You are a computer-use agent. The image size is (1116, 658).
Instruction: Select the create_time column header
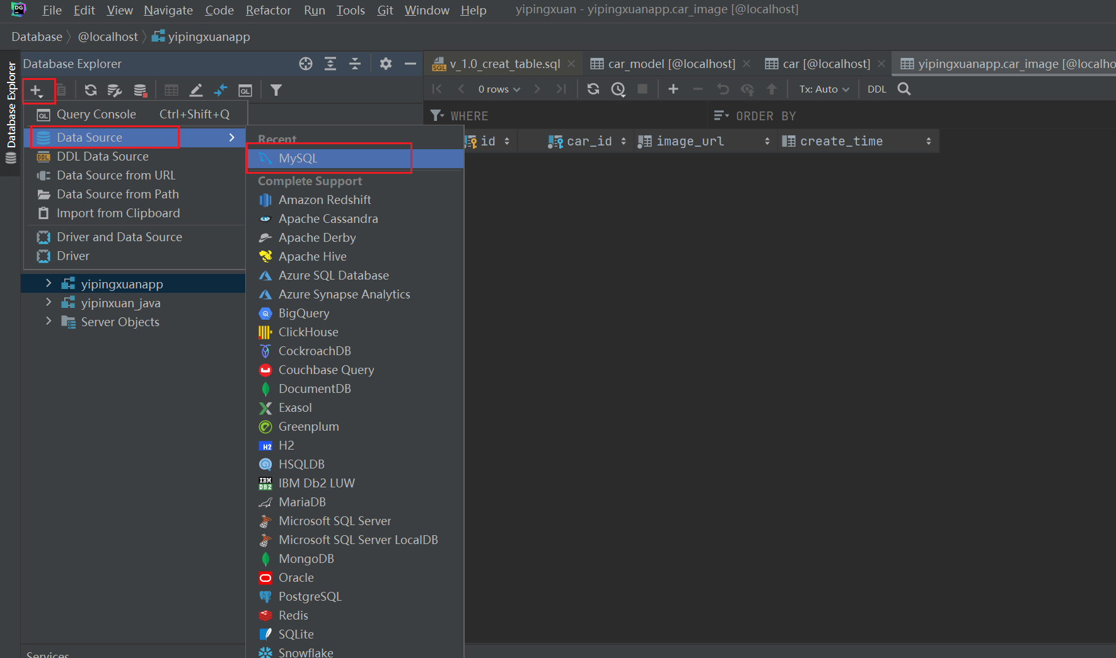(x=858, y=141)
